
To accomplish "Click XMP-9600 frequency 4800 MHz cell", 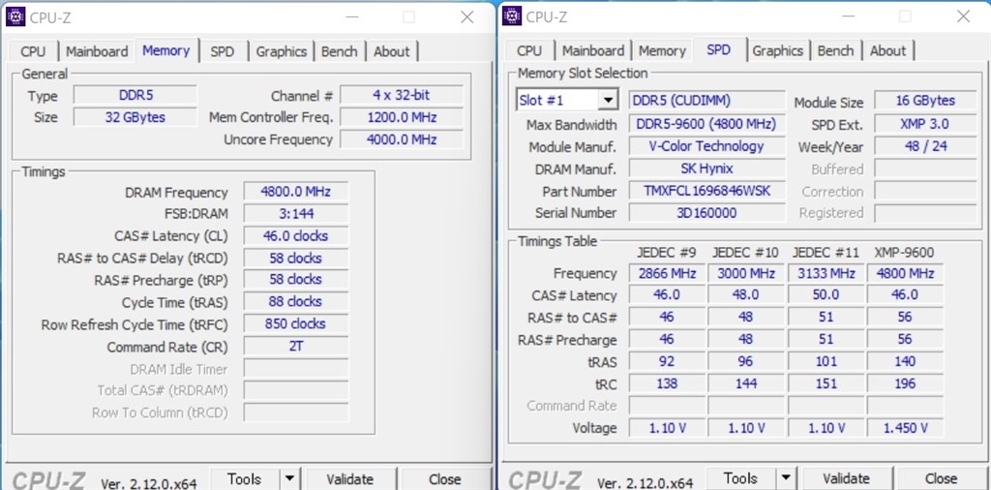I will click(x=905, y=273).
